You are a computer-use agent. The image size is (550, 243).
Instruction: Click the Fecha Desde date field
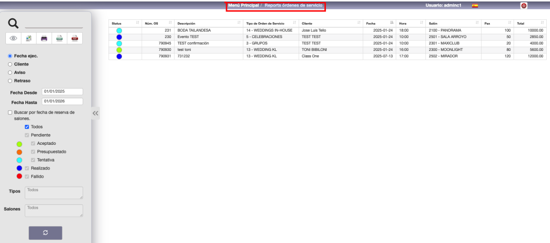click(x=62, y=92)
